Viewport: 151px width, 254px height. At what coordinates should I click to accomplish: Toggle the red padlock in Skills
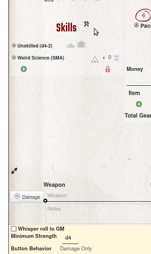108,69
